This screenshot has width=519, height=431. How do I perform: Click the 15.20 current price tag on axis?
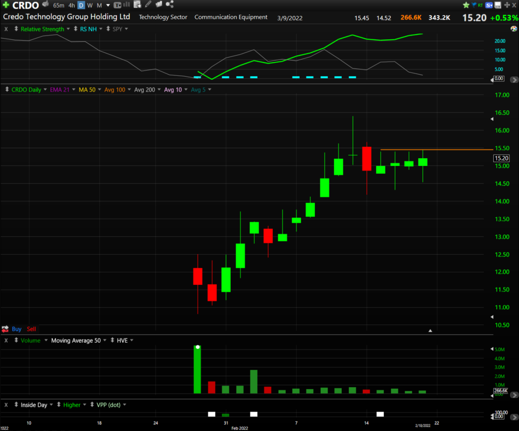click(501, 158)
